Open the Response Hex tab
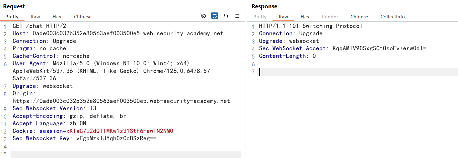Viewport: 458px width, 162px height. [305, 17]
